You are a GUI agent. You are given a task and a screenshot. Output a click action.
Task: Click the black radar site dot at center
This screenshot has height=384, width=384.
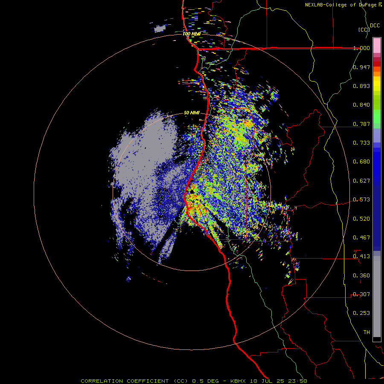pyautogui.click(x=192, y=191)
